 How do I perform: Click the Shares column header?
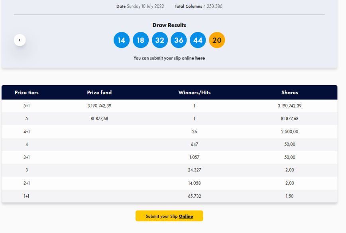pos(289,92)
